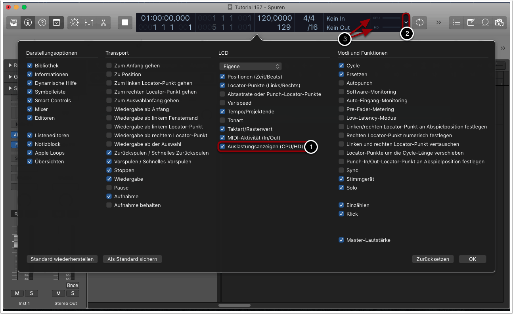Toggle the Library button in the control bar

[x=13, y=23]
